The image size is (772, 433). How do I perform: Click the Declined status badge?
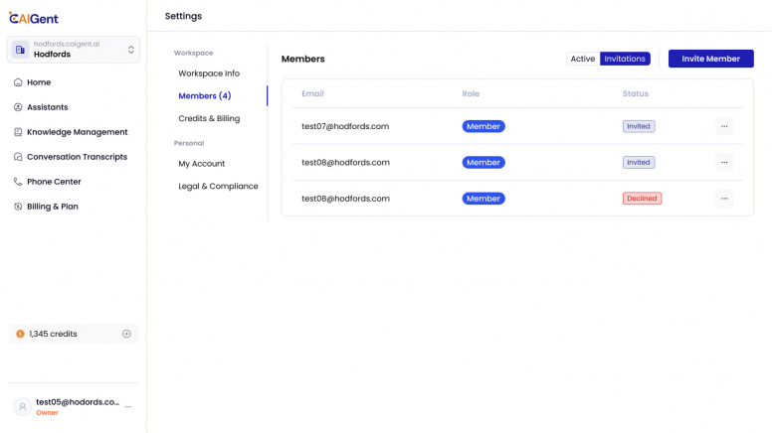(x=642, y=199)
